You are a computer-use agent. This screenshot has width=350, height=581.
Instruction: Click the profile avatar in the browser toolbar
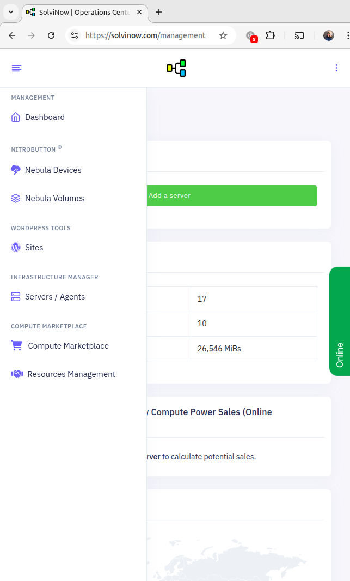click(x=329, y=35)
